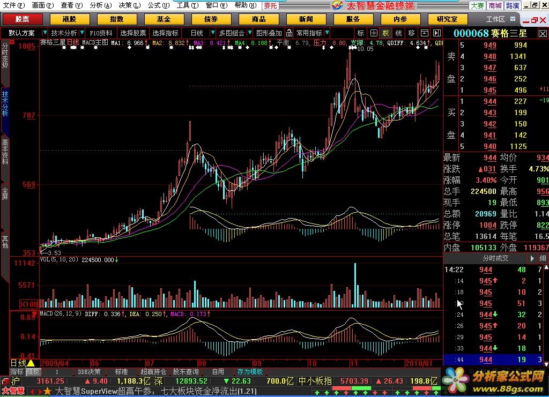Click the 选择指标 toolbar button

165,33
